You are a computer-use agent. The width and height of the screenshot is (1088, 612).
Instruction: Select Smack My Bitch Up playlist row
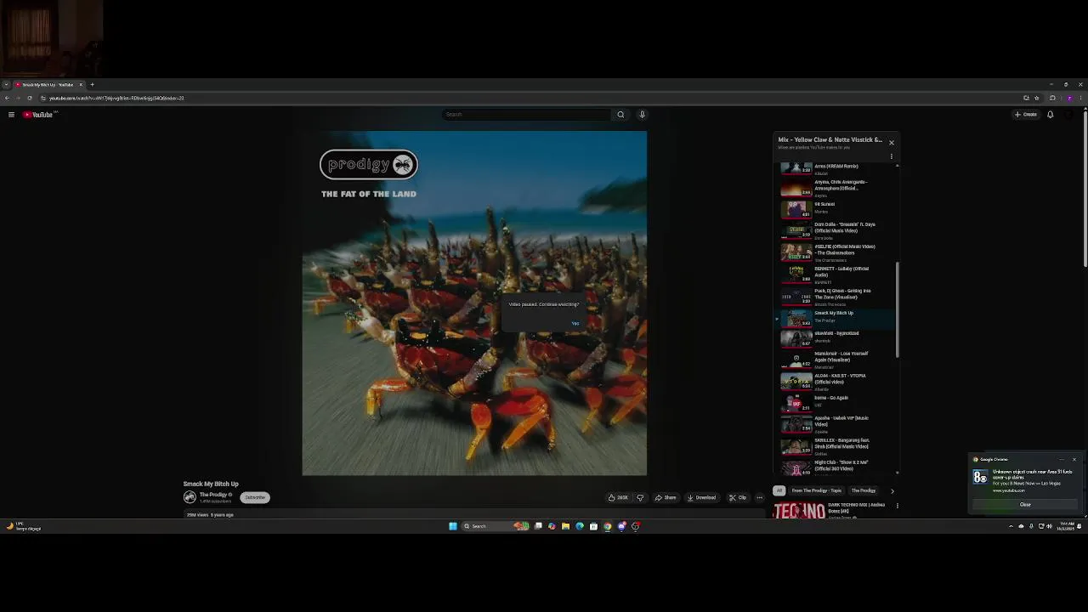pos(834,318)
